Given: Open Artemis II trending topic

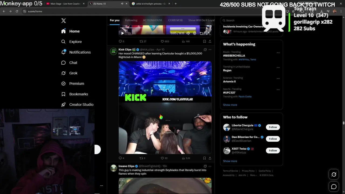Looking at the screenshot, I should coord(229,81).
